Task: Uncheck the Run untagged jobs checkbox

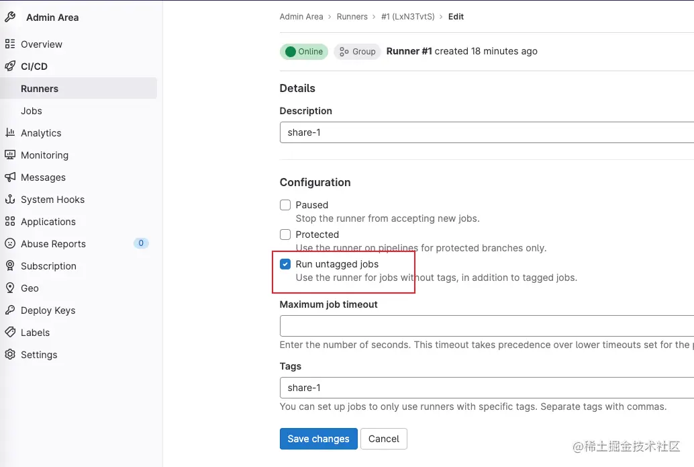Action: [285, 264]
